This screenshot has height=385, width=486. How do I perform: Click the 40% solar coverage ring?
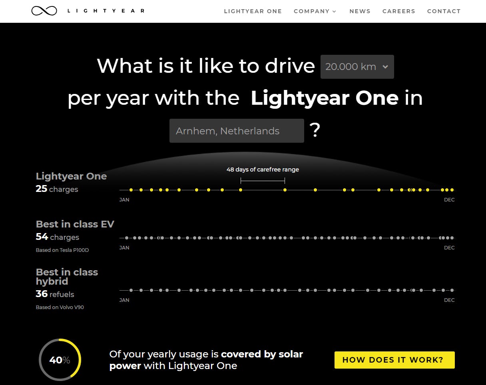[60, 360]
